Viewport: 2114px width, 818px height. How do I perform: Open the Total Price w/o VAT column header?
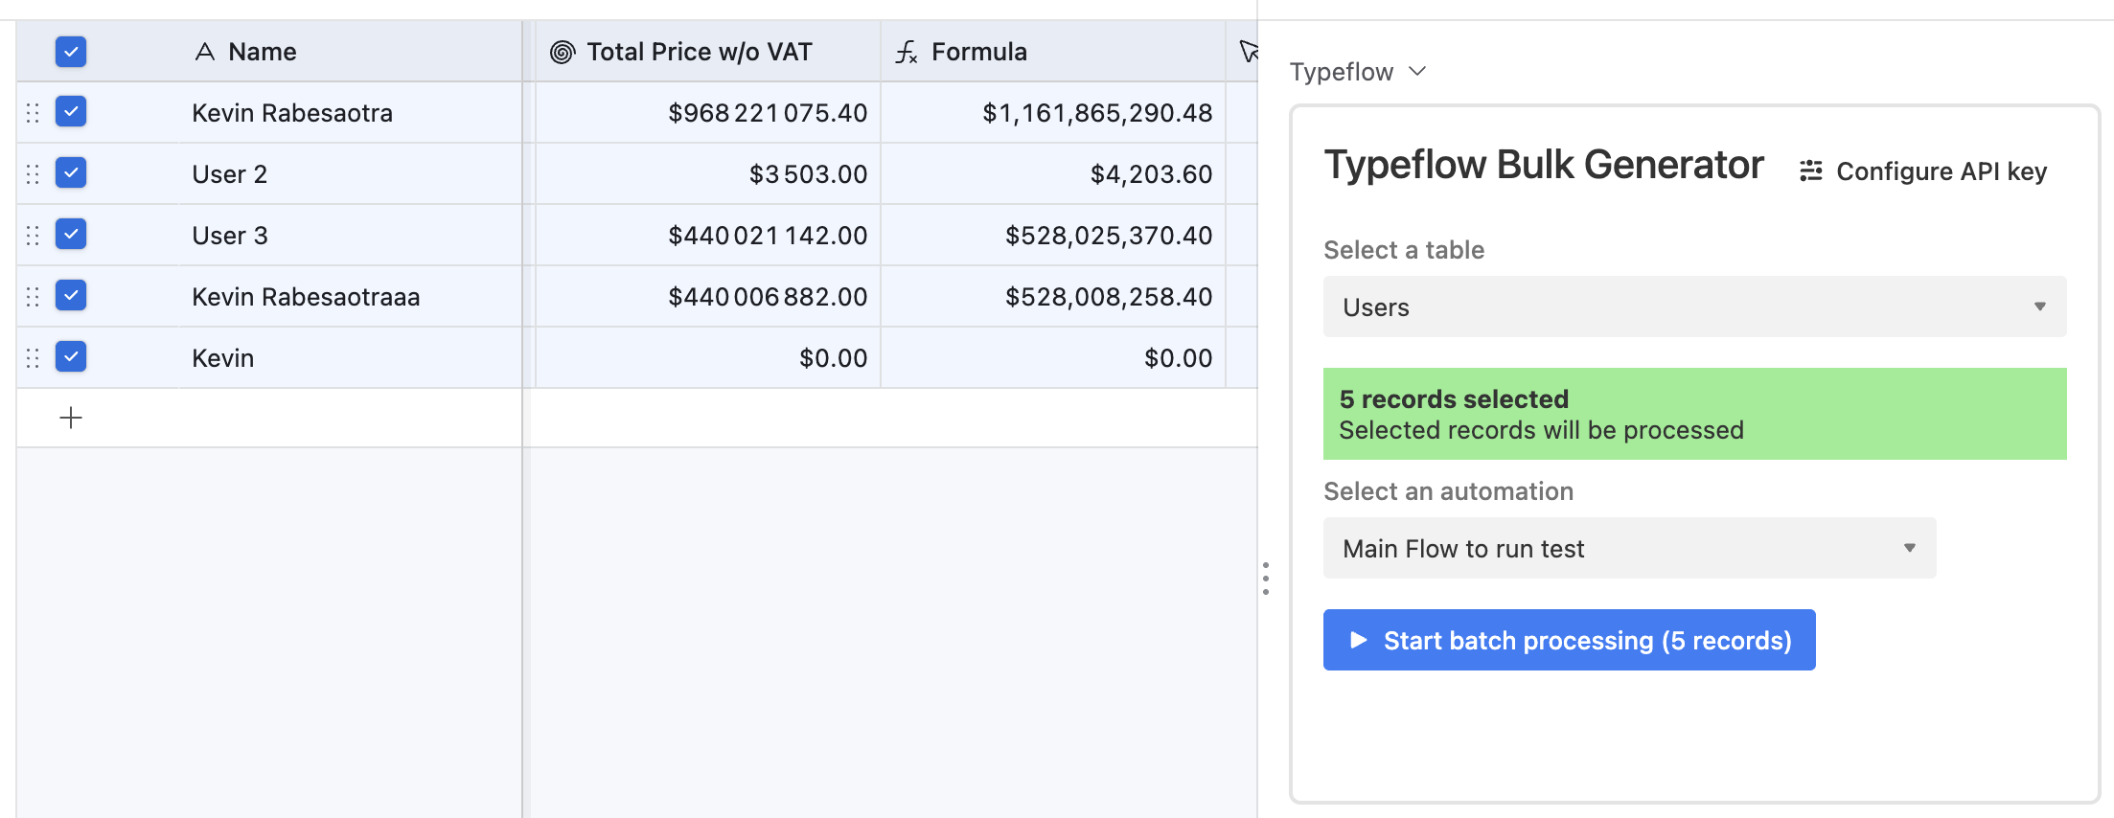(707, 52)
